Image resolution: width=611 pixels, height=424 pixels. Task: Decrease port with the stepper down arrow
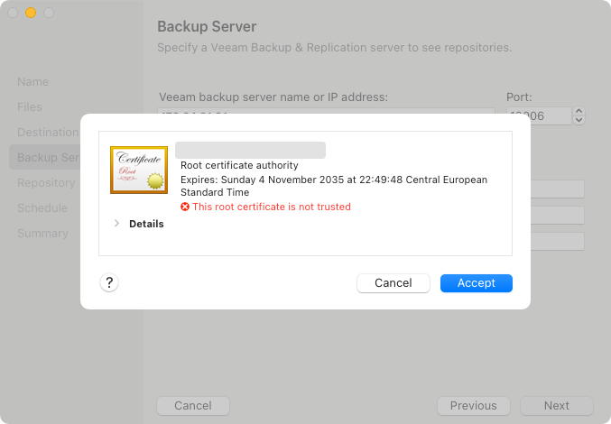coord(579,120)
